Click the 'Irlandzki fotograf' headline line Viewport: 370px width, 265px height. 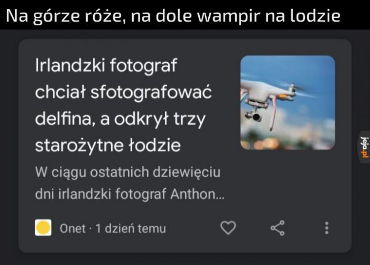pos(106,65)
